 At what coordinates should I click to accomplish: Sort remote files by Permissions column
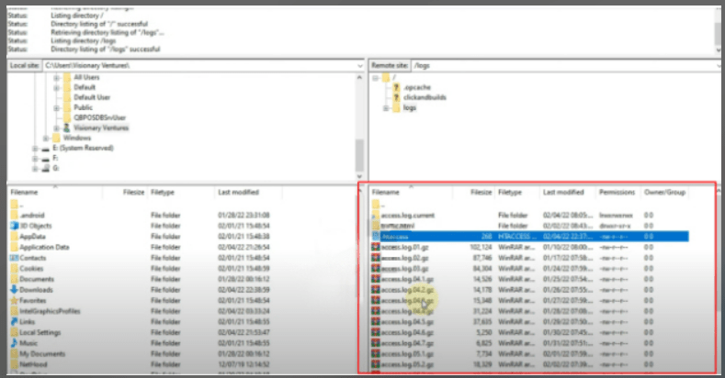point(617,192)
